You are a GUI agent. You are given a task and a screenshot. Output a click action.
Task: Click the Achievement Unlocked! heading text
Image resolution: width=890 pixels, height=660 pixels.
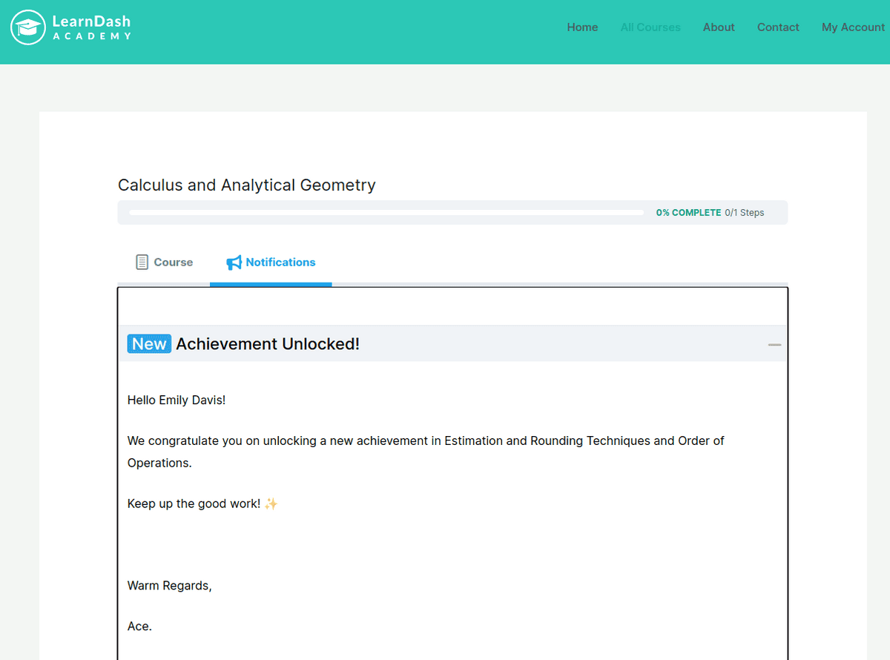(x=268, y=344)
